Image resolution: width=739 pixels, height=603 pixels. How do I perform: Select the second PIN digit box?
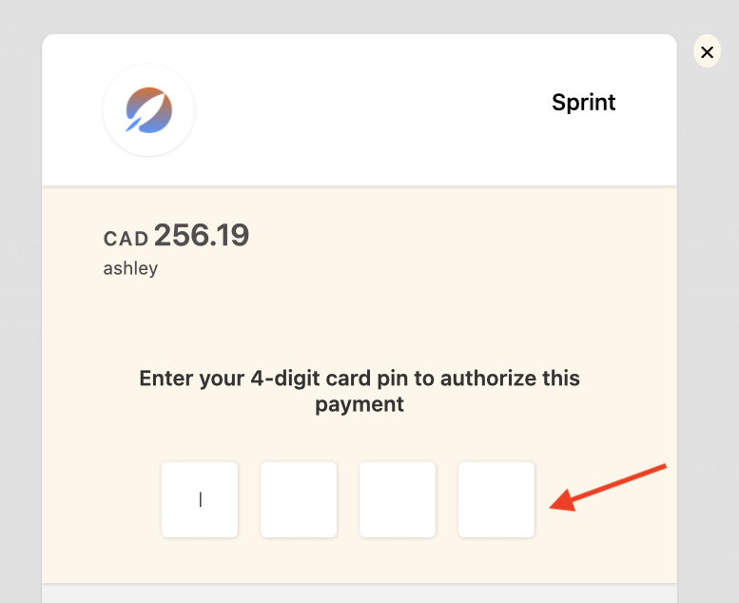pyautogui.click(x=299, y=499)
